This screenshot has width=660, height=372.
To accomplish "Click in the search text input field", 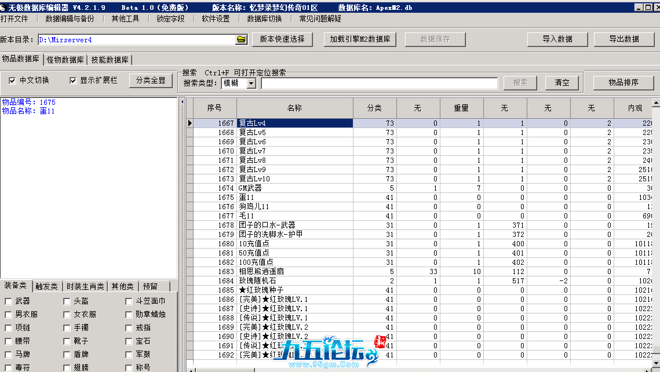I will click(x=379, y=83).
